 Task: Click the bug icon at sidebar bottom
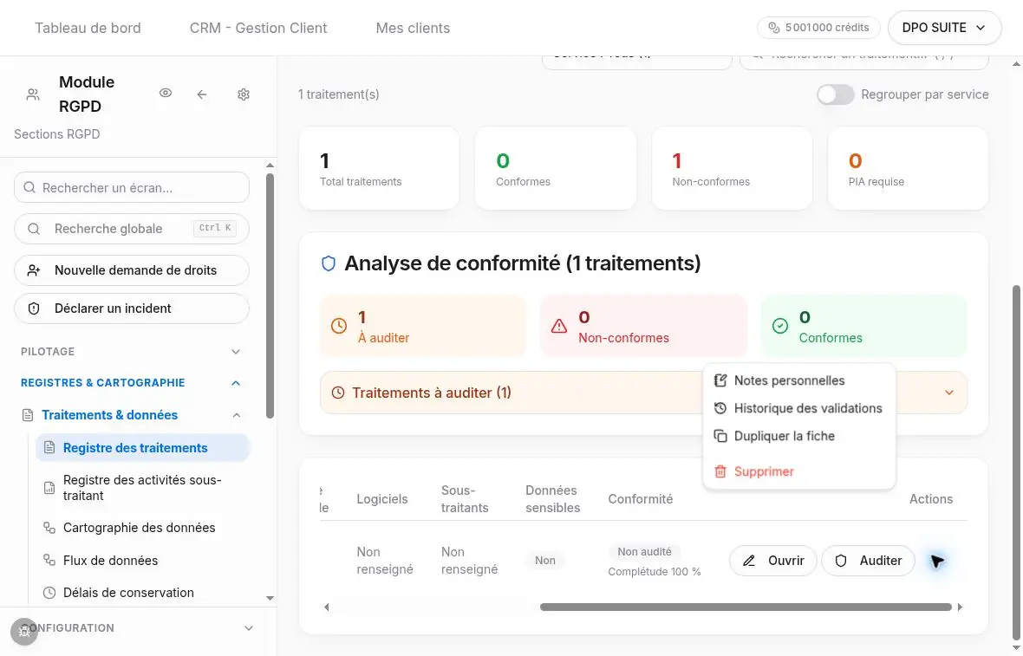coord(24,631)
